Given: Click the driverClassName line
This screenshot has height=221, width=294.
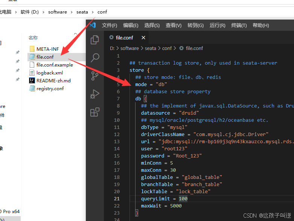Looking at the screenshot, I should [205, 134].
